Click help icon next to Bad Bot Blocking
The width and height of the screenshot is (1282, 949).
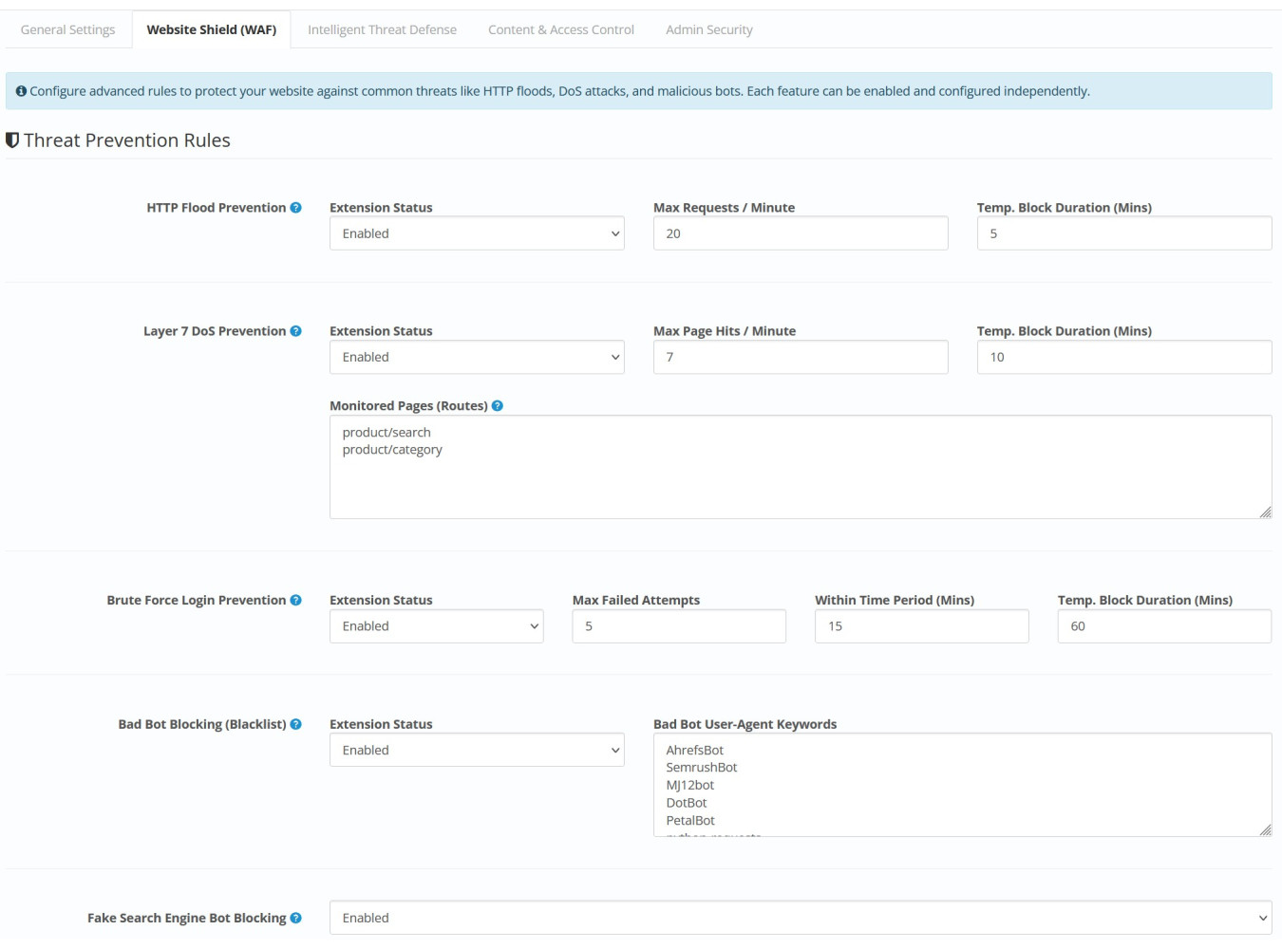(x=295, y=724)
